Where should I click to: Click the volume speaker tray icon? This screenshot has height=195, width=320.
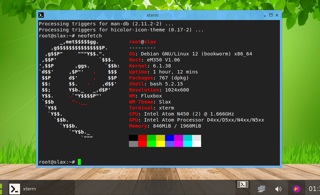tap(278, 189)
